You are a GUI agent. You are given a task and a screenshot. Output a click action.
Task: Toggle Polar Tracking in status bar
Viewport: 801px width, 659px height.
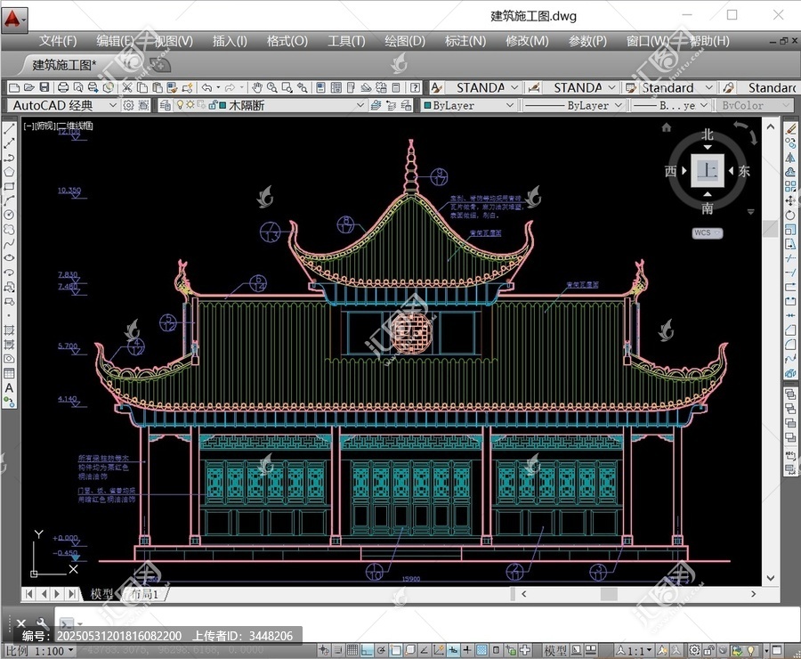click(381, 650)
